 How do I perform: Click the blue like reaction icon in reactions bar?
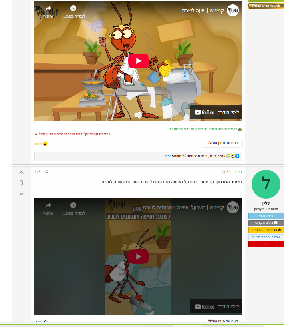point(237,156)
